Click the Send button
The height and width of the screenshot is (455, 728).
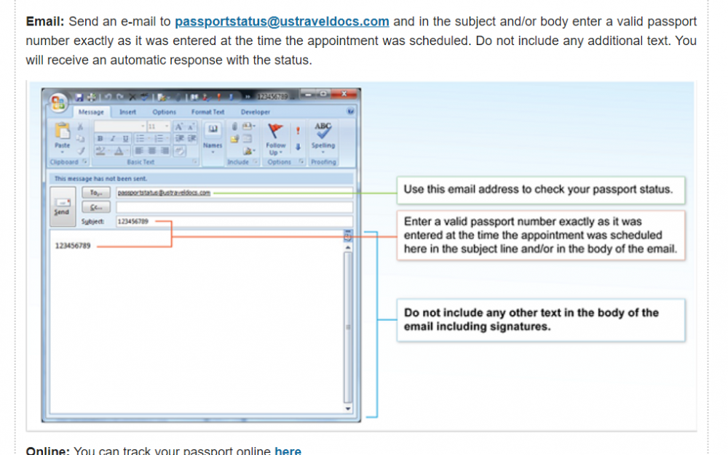click(x=63, y=206)
